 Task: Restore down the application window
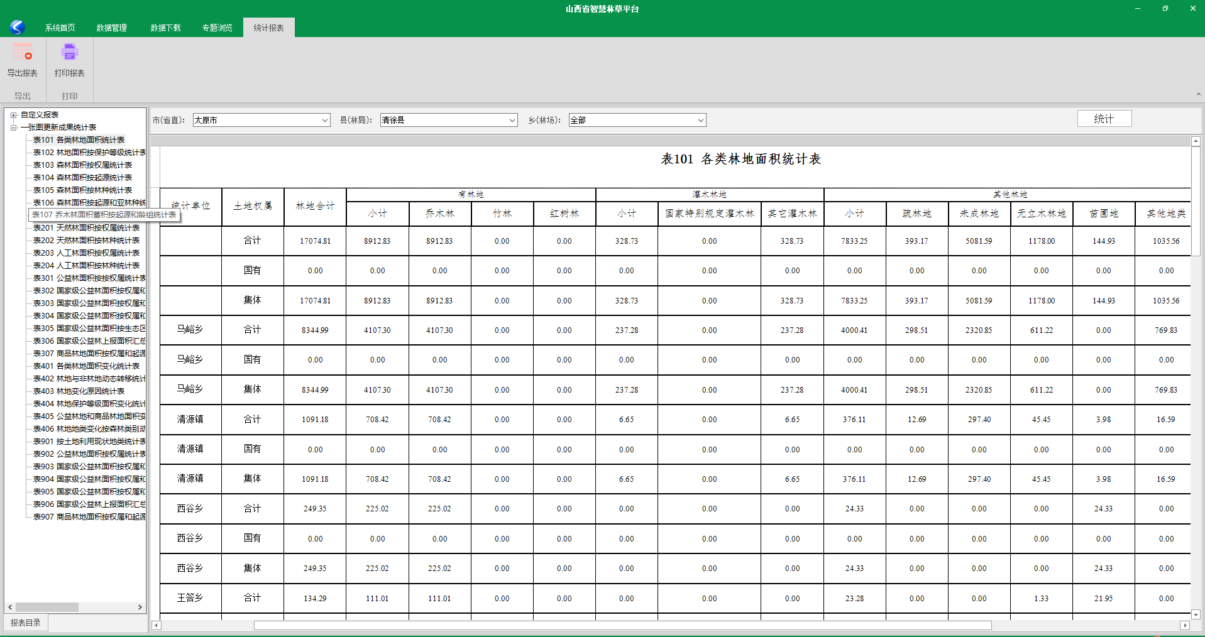pyautogui.click(x=1165, y=9)
